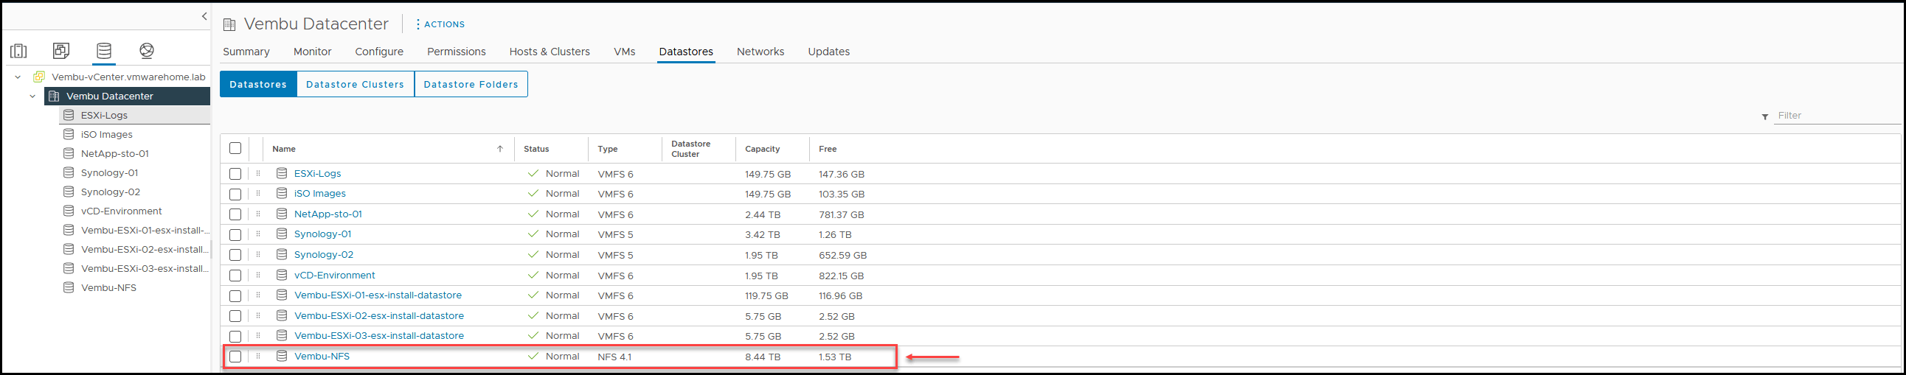Open the Networks tab
The width and height of the screenshot is (1906, 375).
[760, 52]
